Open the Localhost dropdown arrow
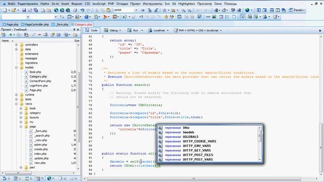Image resolution: width=324 pixels, height=182 pixels. tap(168, 30)
